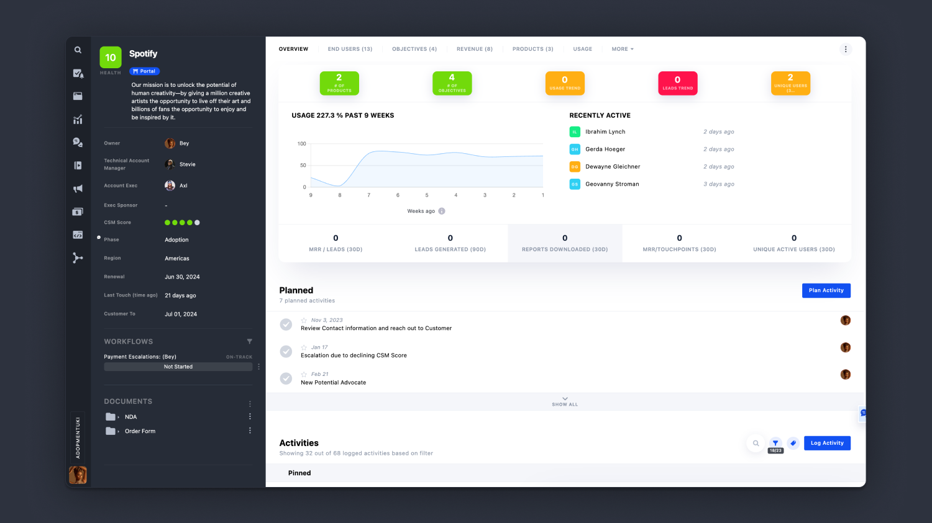Switch to the END USERS (13) tab
This screenshot has height=523, width=932.
point(350,49)
